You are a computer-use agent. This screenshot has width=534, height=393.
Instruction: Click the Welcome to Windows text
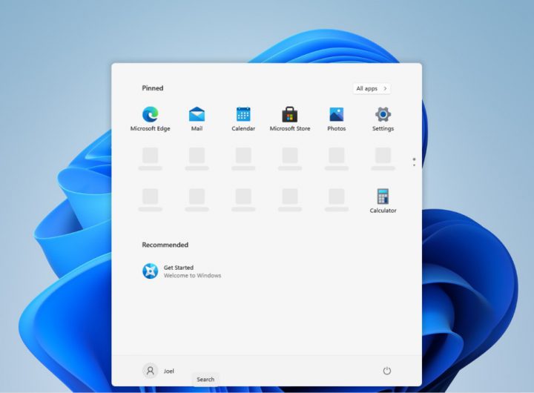pos(192,276)
